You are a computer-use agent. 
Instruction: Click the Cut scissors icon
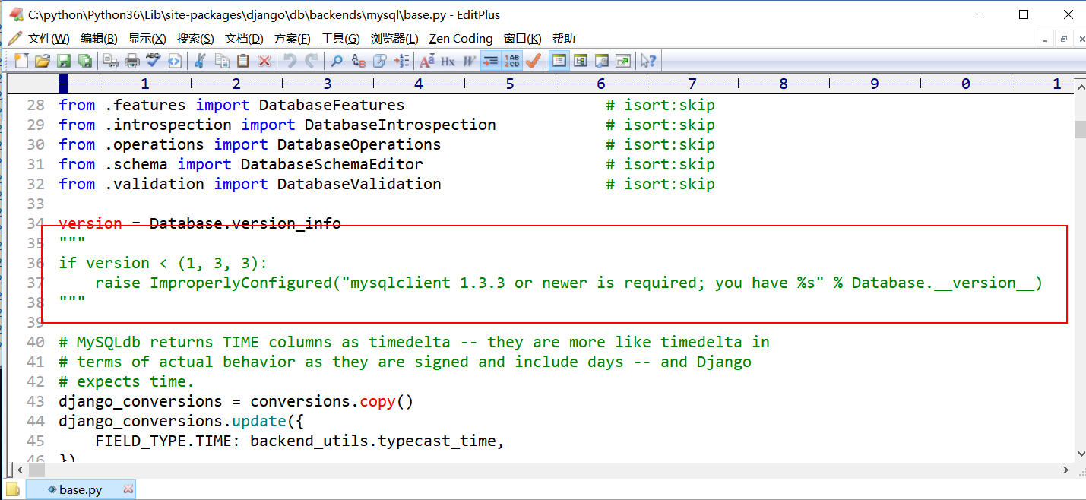click(x=200, y=61)
